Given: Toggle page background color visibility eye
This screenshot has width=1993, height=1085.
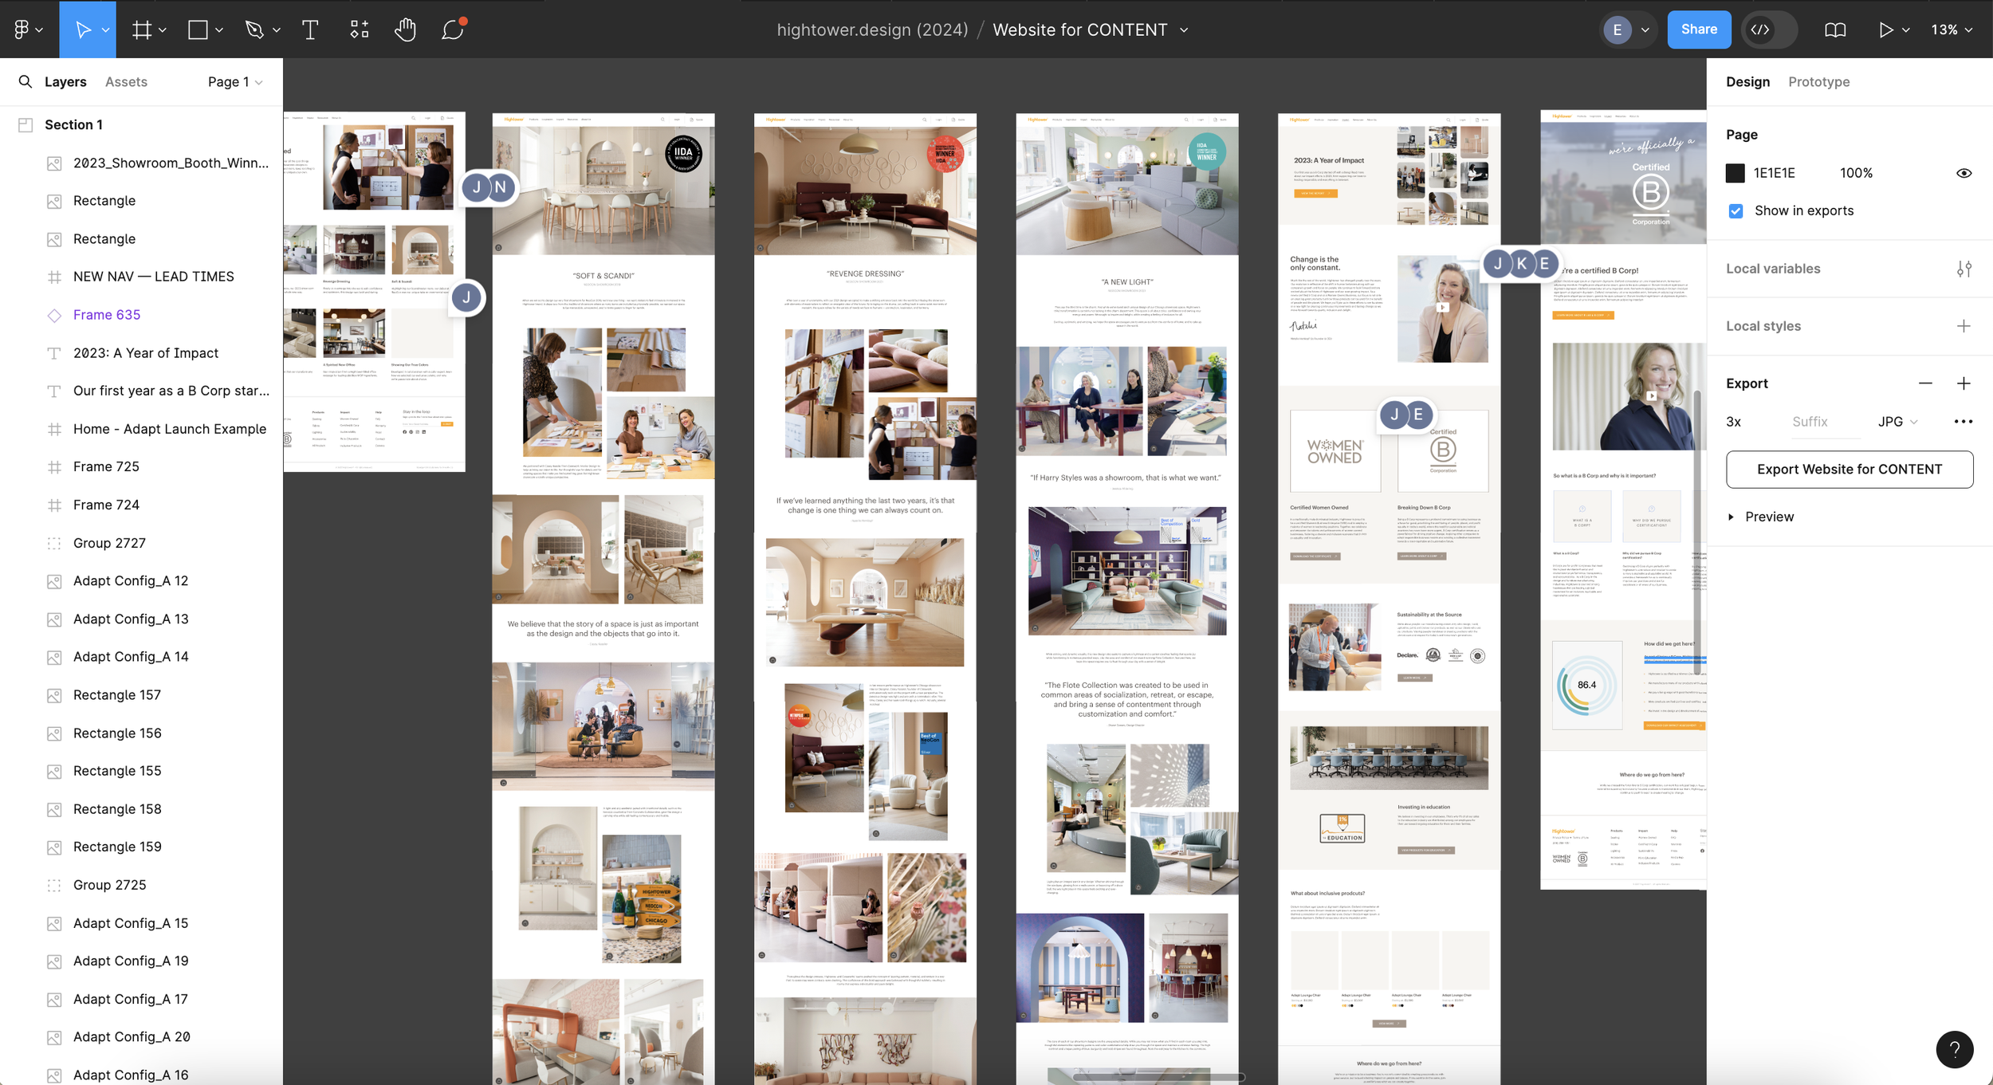Looking at the screenshot, I should pyautogui.click(x=1964, y=173).
